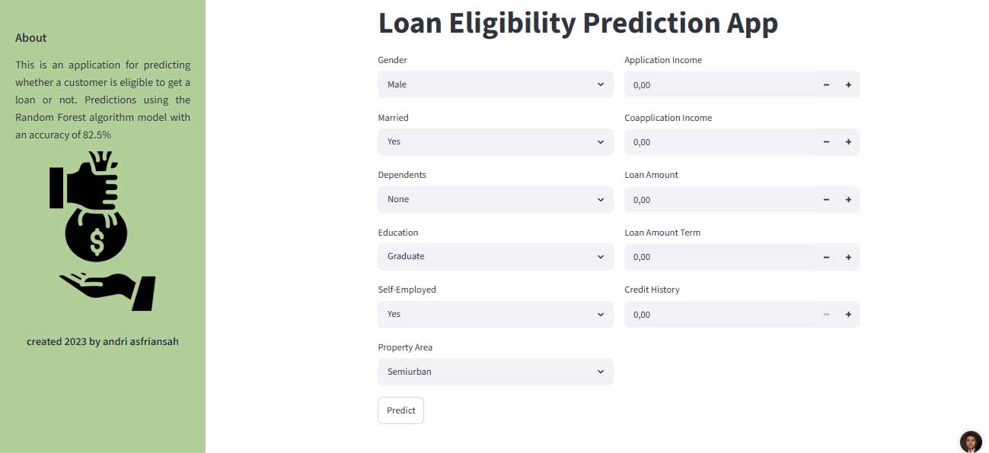Expand Property Area dropdown showing Semiurban
Screen dimensions: 989x453
(x=496, y=372)
